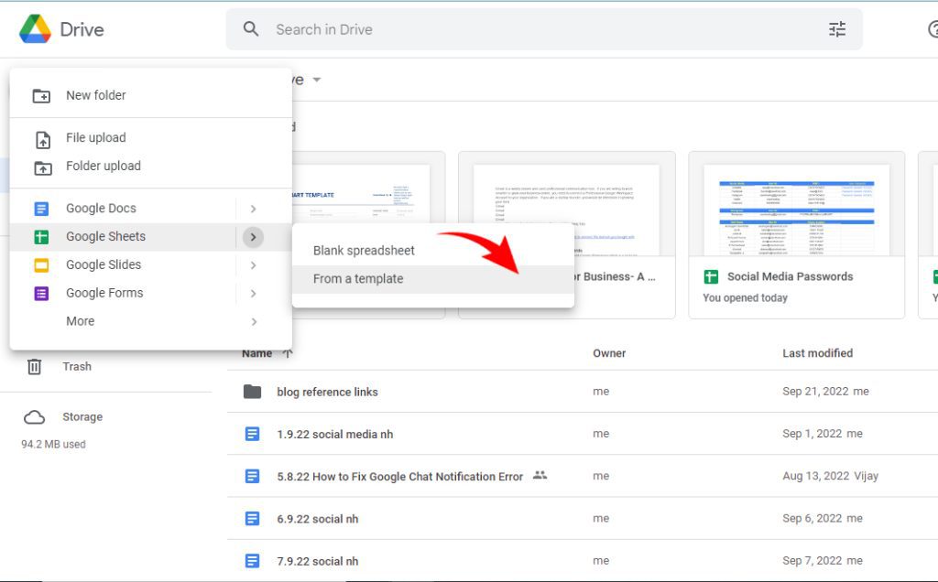Image resolution: width=938 pixels, height=582 pixels.
Task: Click the shared indicator on Google Chat file
Action: pos(539,477)
